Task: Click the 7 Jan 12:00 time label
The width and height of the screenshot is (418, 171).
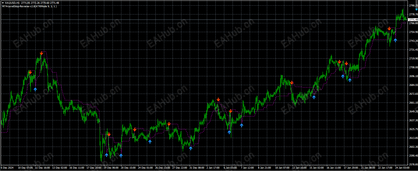Action: pos(248,168)
